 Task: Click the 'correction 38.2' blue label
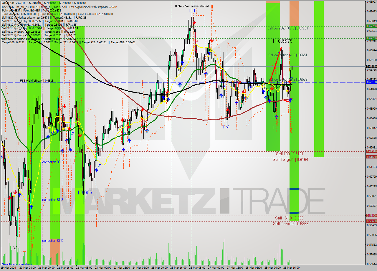coord(53,162)
